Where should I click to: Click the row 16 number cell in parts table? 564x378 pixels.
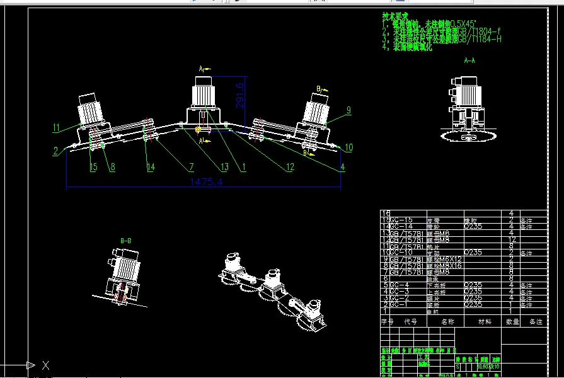(x=385, y=214)
